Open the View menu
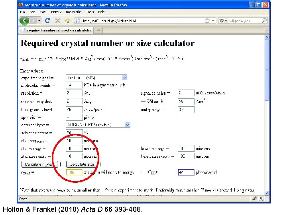Viewport: 287px width, 215px height. (x=43, y=12)
